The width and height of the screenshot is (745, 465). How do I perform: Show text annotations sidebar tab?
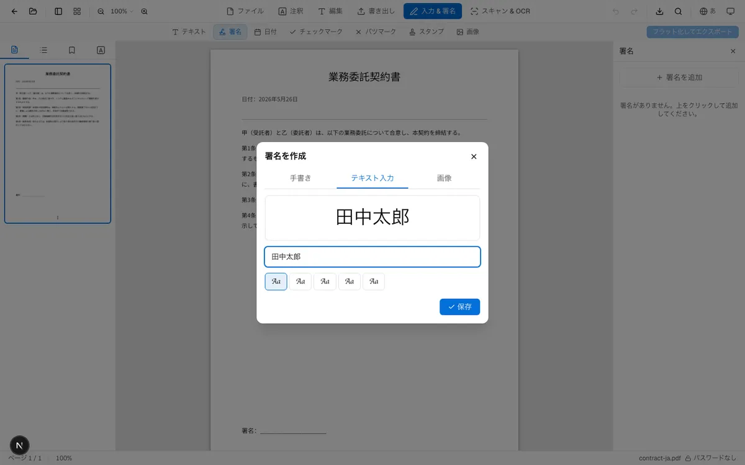click(101, 50)
